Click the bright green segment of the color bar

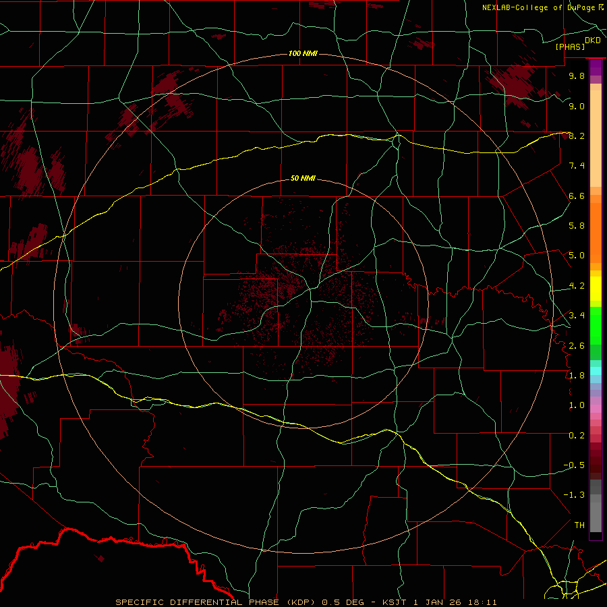point(596,326)
